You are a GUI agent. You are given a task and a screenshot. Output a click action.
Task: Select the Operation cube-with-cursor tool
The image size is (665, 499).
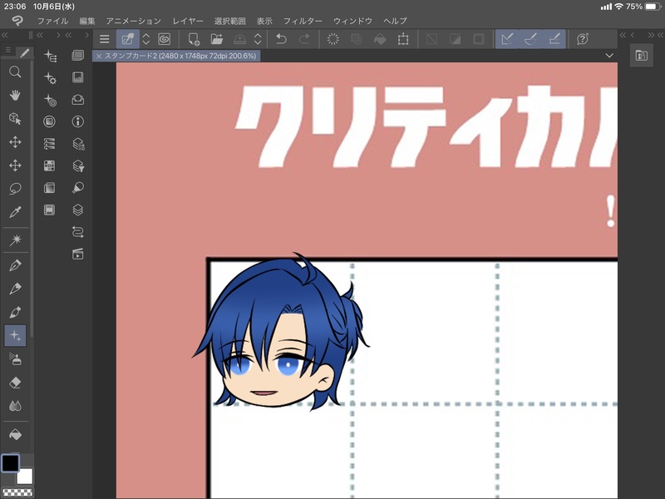(15, 118)
